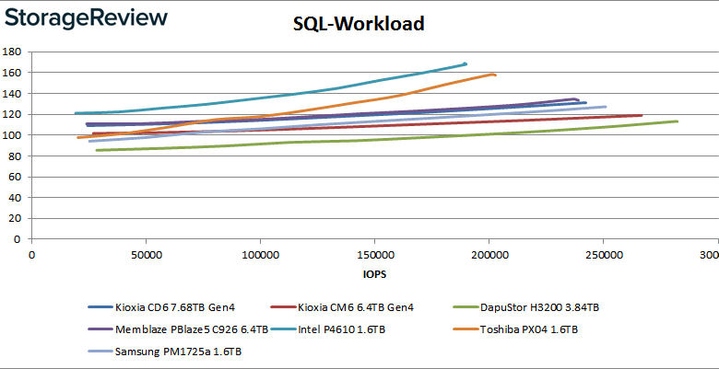Image resolution: width=719 pixels, height=369 pixels.
Task: Click the 250000 x-axis label
Action: [604, 255]
